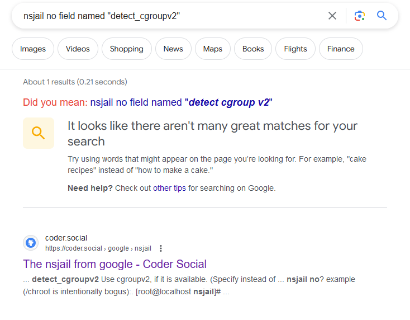Click the 'About 1 results (0.21 seconds)' text
This screenshot has height=320, width=410.
click(75, 82)
